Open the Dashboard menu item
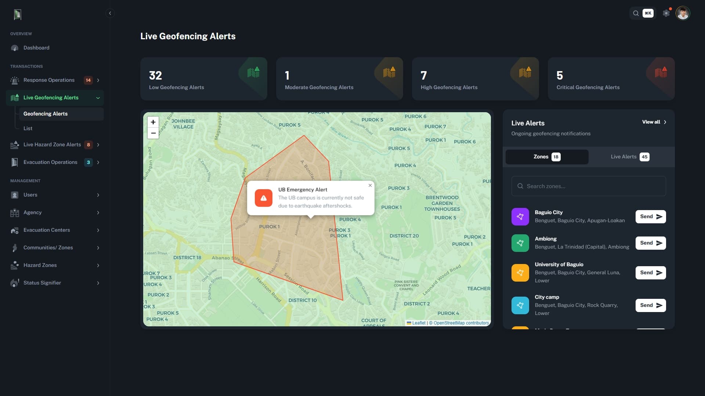The height and width of the screenshot is (396, 705). 55,48
